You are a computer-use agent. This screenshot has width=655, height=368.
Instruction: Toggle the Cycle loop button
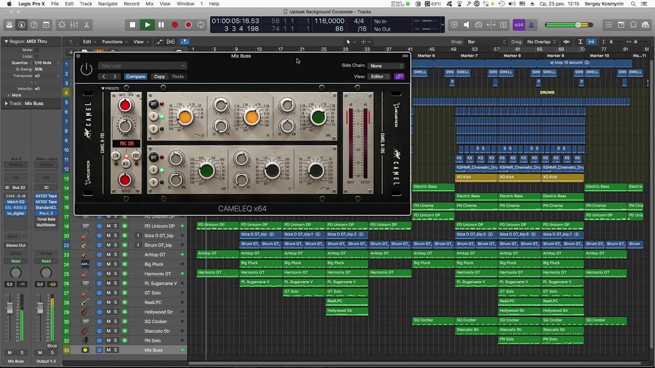click(x=201, y=25)
